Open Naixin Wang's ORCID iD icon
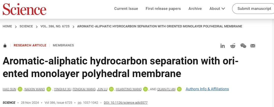 click(x=49, y=89)
